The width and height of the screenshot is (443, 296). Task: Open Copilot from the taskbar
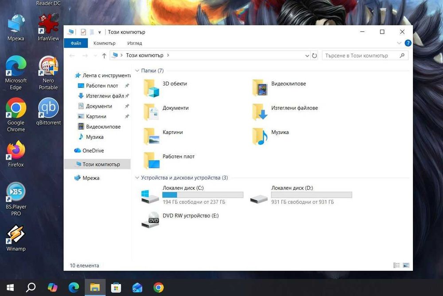52,288
